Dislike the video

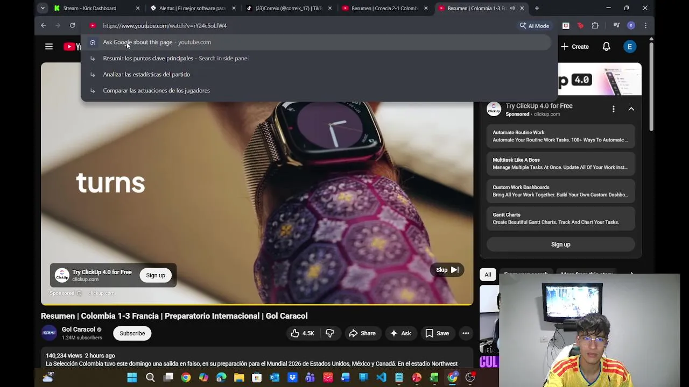[x=330, y=333]
